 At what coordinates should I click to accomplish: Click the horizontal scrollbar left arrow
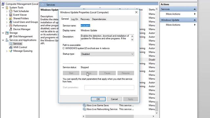[x=84, y=116]
